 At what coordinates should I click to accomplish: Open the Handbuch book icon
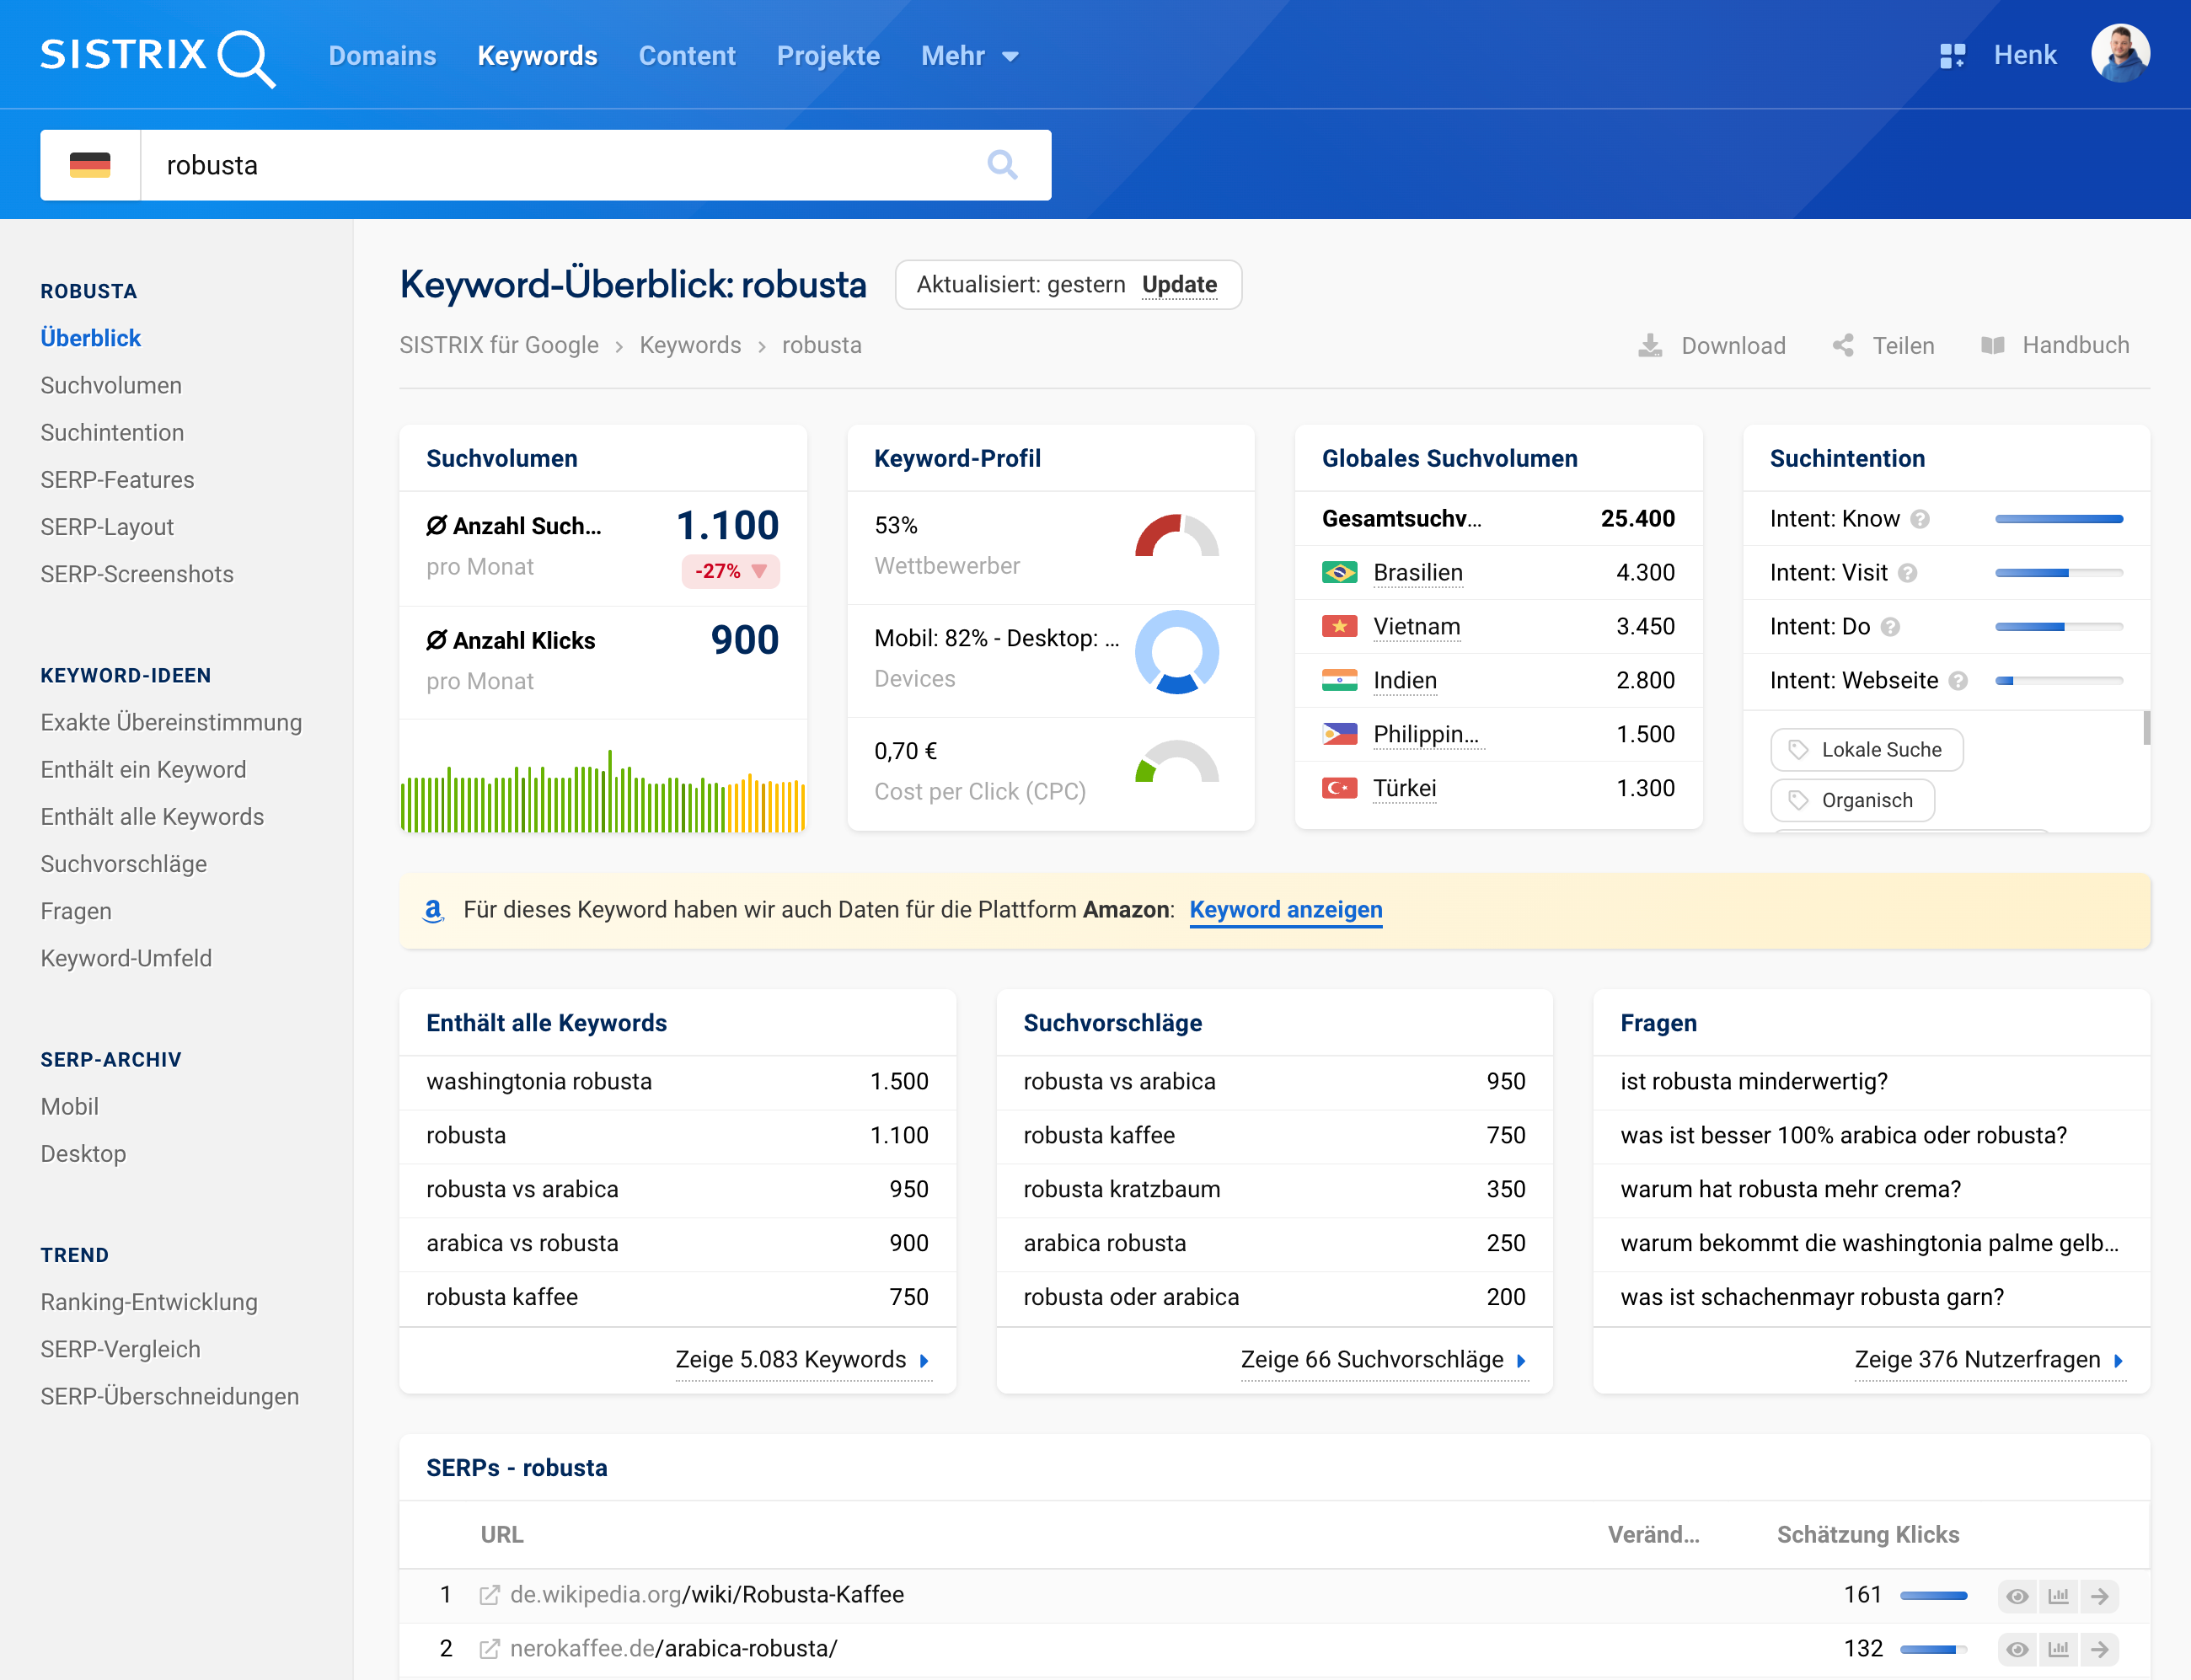point(1992,346)
